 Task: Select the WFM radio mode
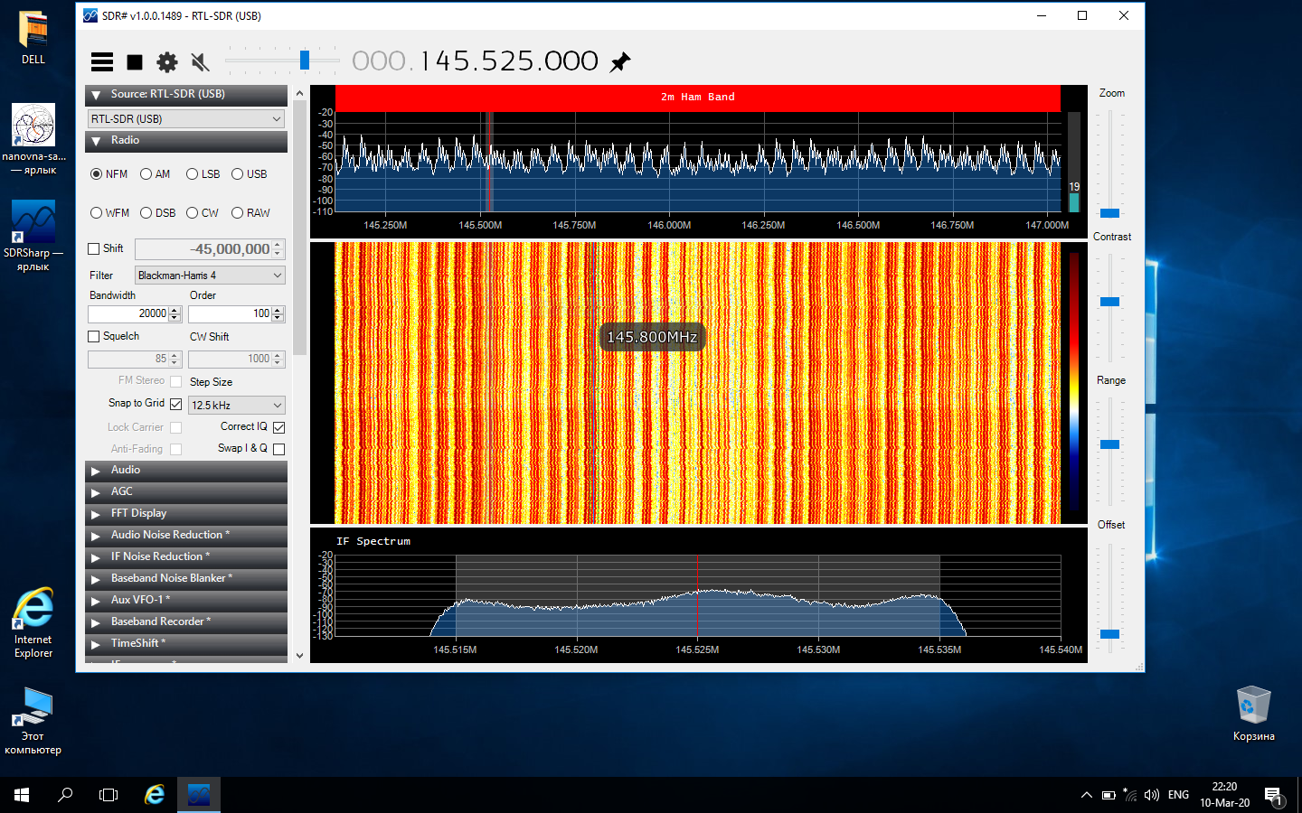97,213
